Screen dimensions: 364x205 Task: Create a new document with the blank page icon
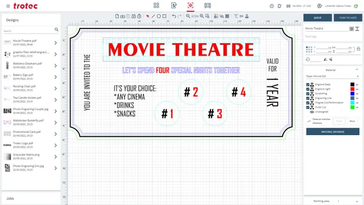click(x=117, y=16)
